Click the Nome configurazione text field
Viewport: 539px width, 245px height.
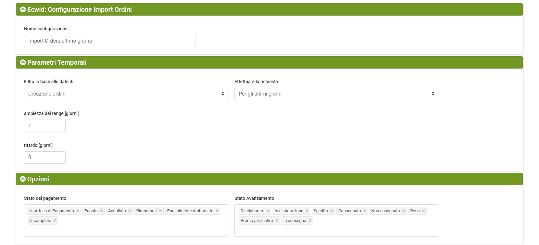tap(109, 41)
